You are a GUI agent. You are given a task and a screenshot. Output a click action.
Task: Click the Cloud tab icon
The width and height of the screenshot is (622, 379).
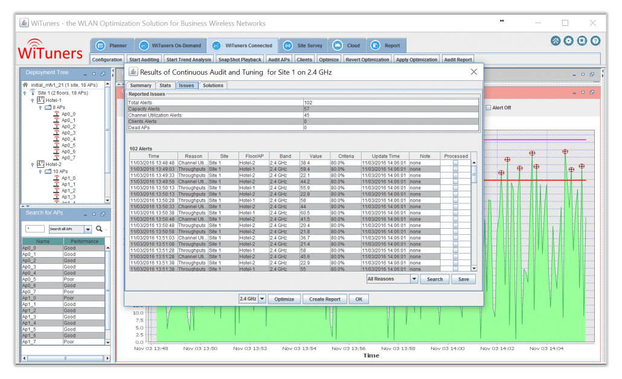coord(337,45)
